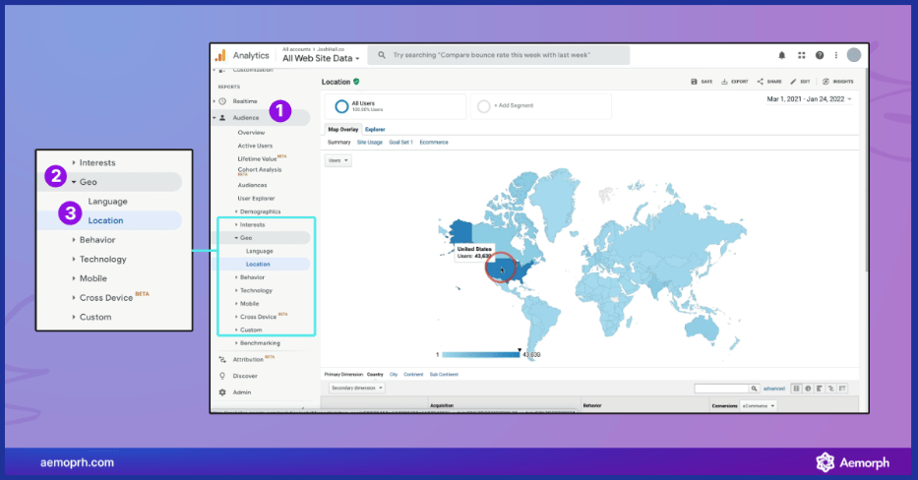This screenshot has height=480, width=918.
Task: Click the Realtime clock icon
Action: click(222, 101)
